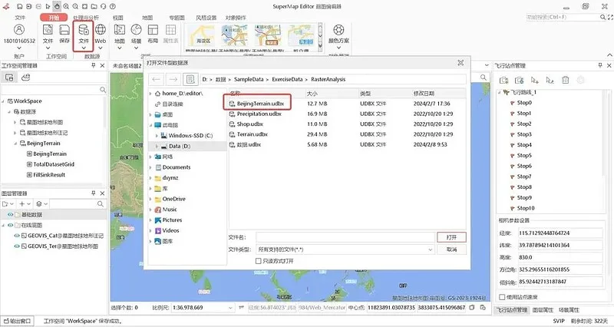Click the 保存 workspace save icon
The width and height of the screenshot is (614, 327).
click(64, 34)
